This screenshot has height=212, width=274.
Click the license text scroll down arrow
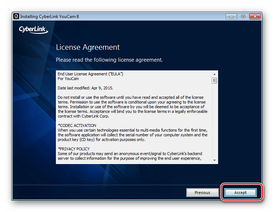point(215,160)
